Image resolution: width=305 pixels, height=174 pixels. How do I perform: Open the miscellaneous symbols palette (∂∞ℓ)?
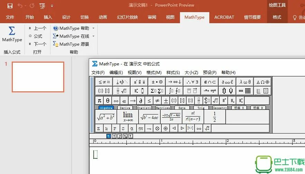coord(227,82)
